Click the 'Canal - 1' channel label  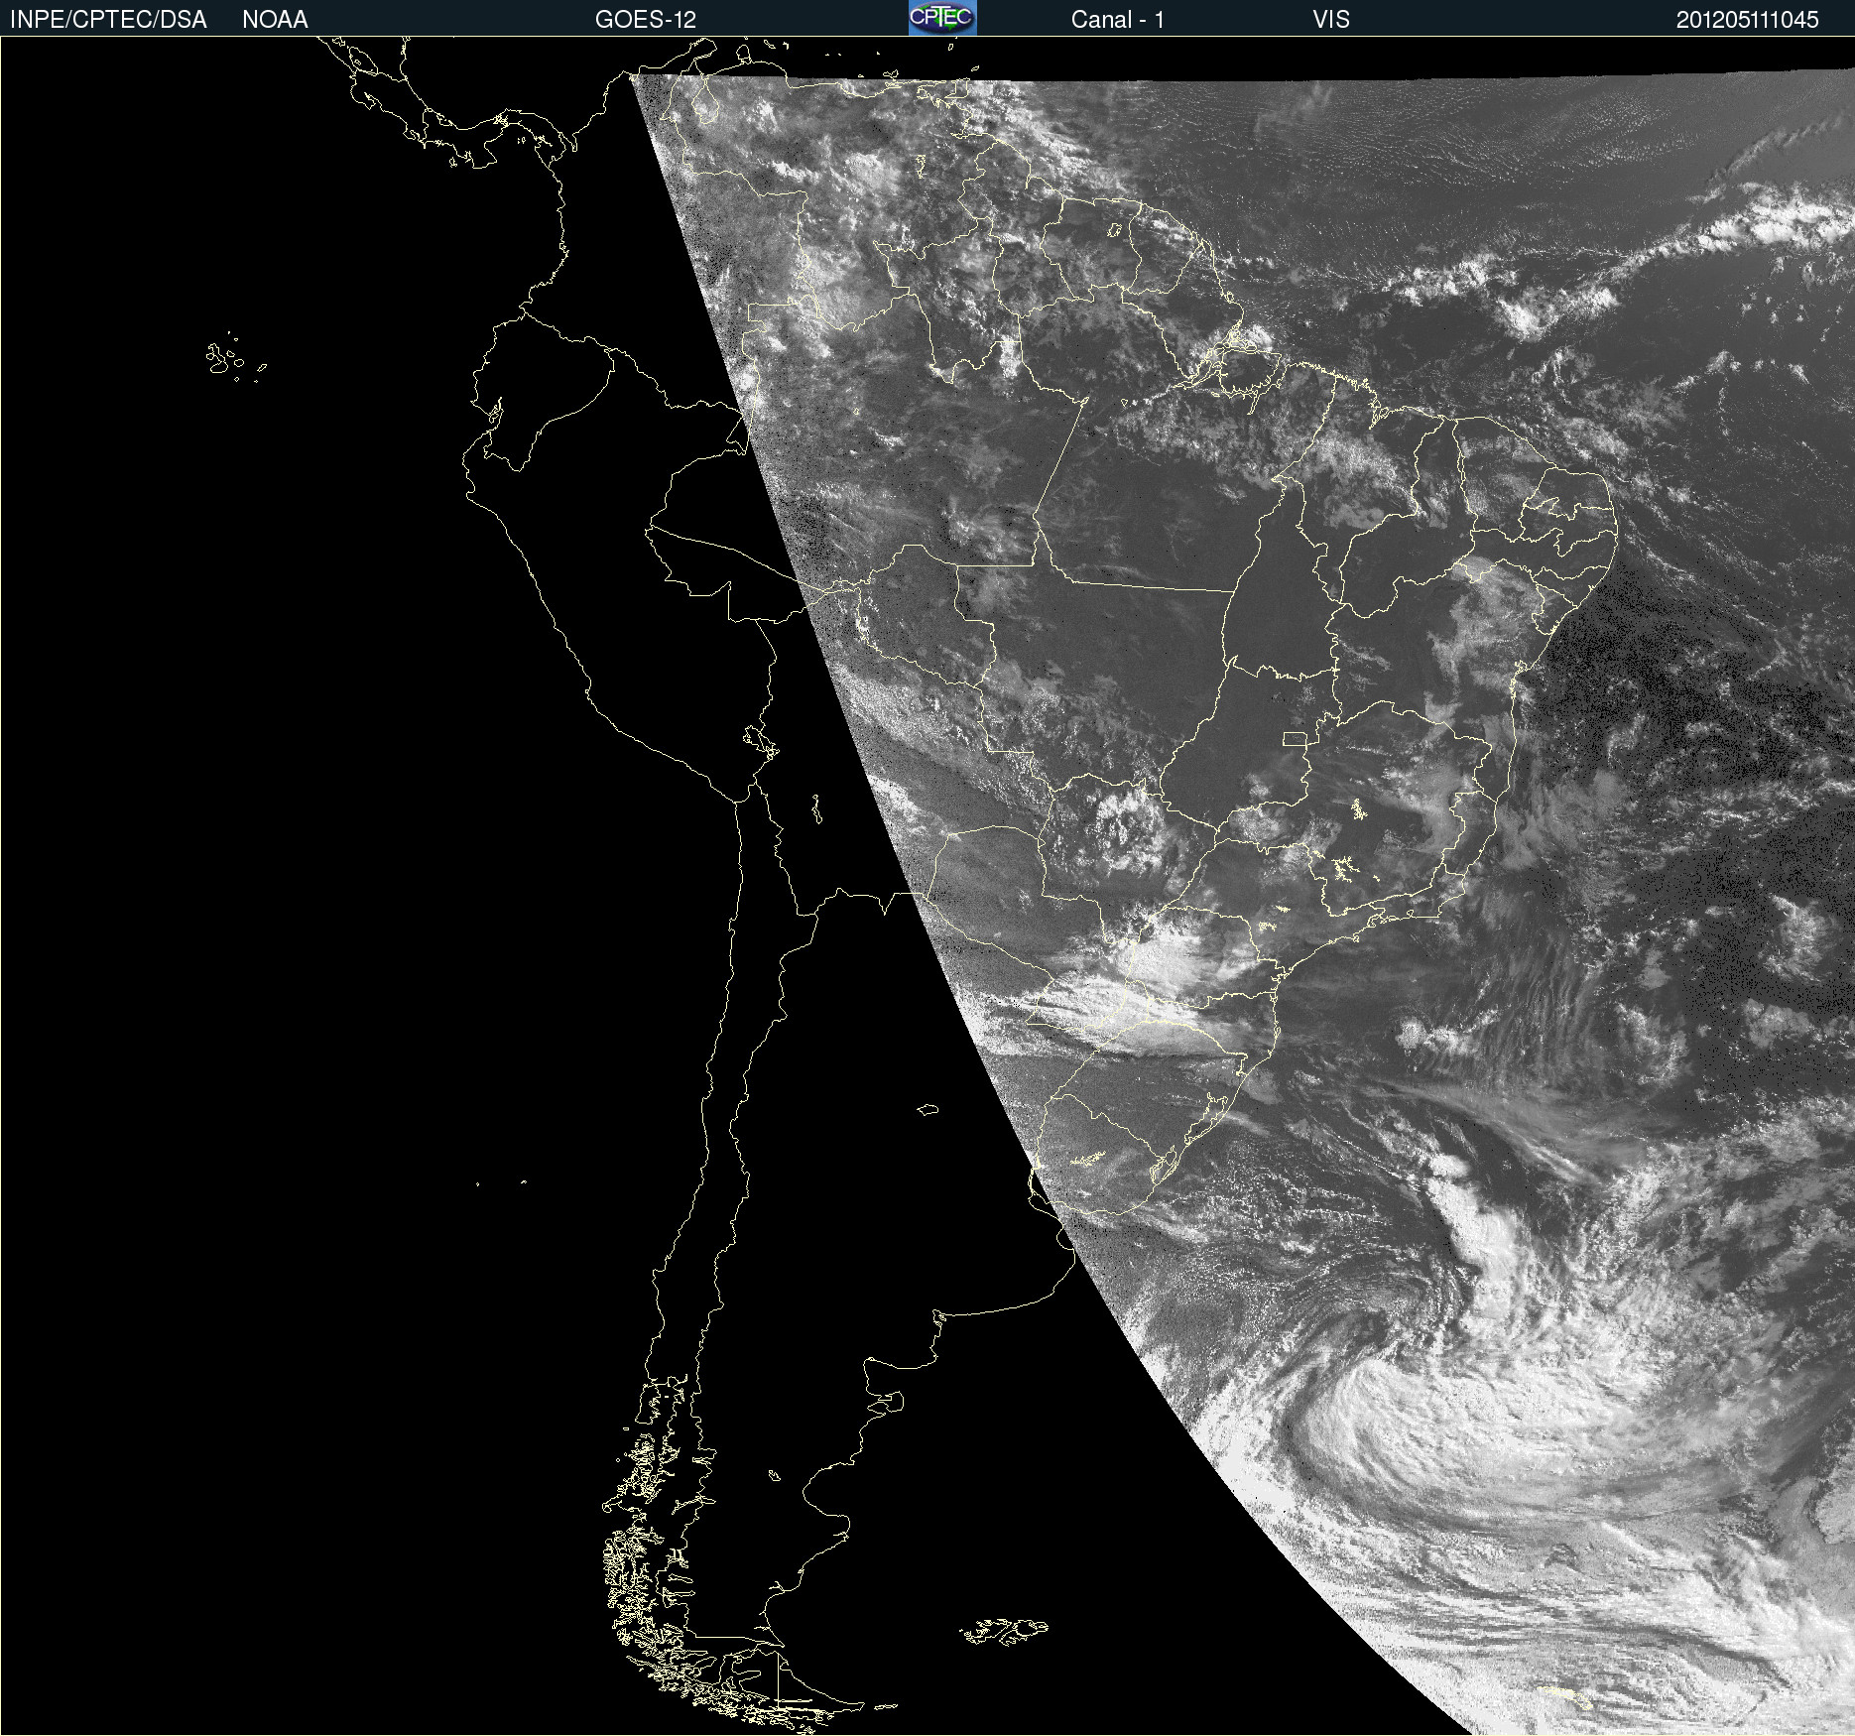coord(1118,20)
